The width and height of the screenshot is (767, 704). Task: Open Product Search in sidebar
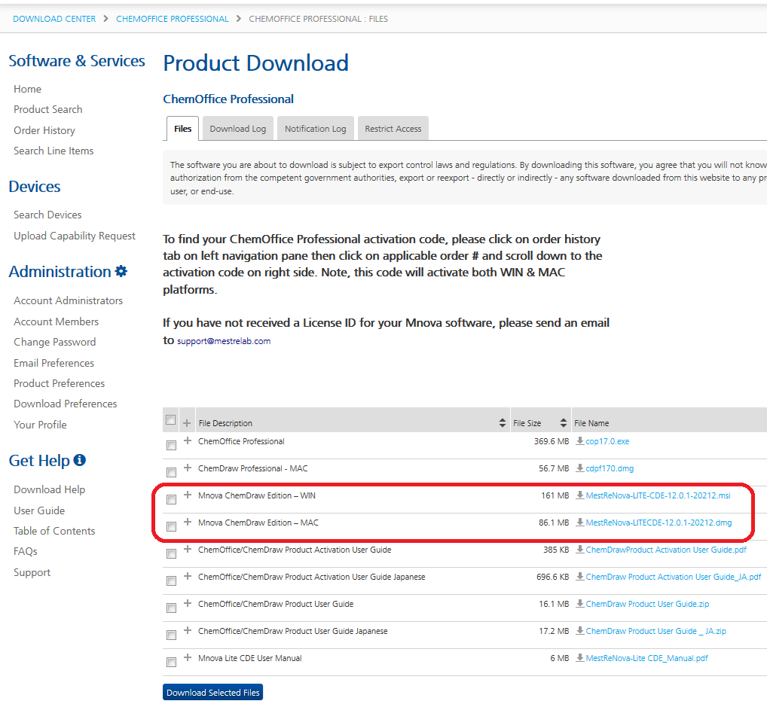click(48, 109)
